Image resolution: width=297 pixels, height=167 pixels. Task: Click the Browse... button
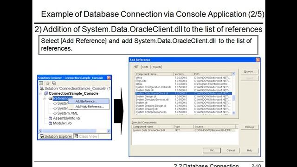tap(250, 71)
